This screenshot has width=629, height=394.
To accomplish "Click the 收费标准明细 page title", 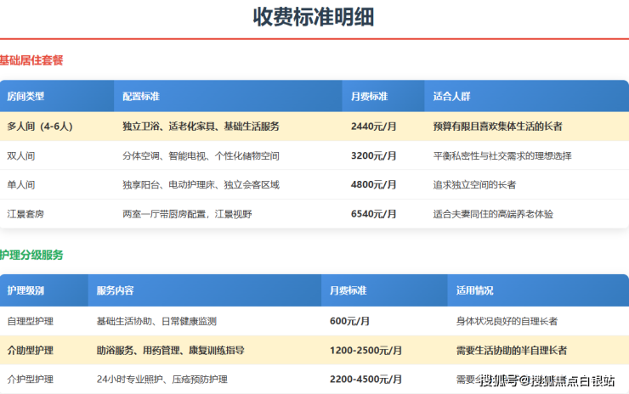I will [314, 18].
